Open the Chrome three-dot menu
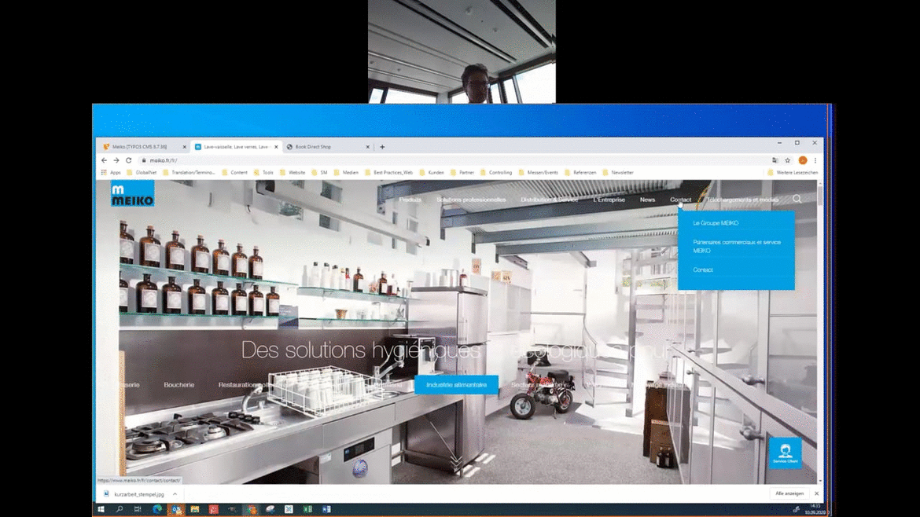The width and height of the screenshot is (920, 517). 815,160
